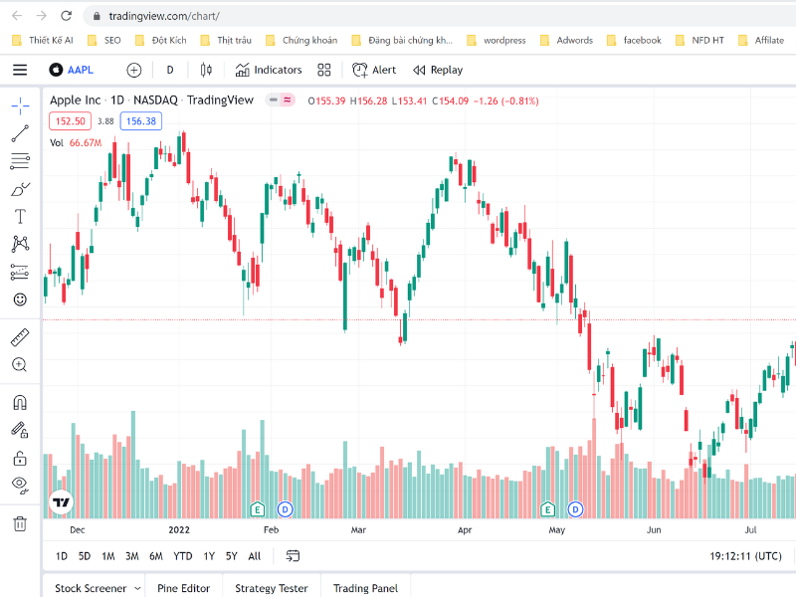Select the text annotation tool
The image size is (796, 597).
tap(20, 217)
